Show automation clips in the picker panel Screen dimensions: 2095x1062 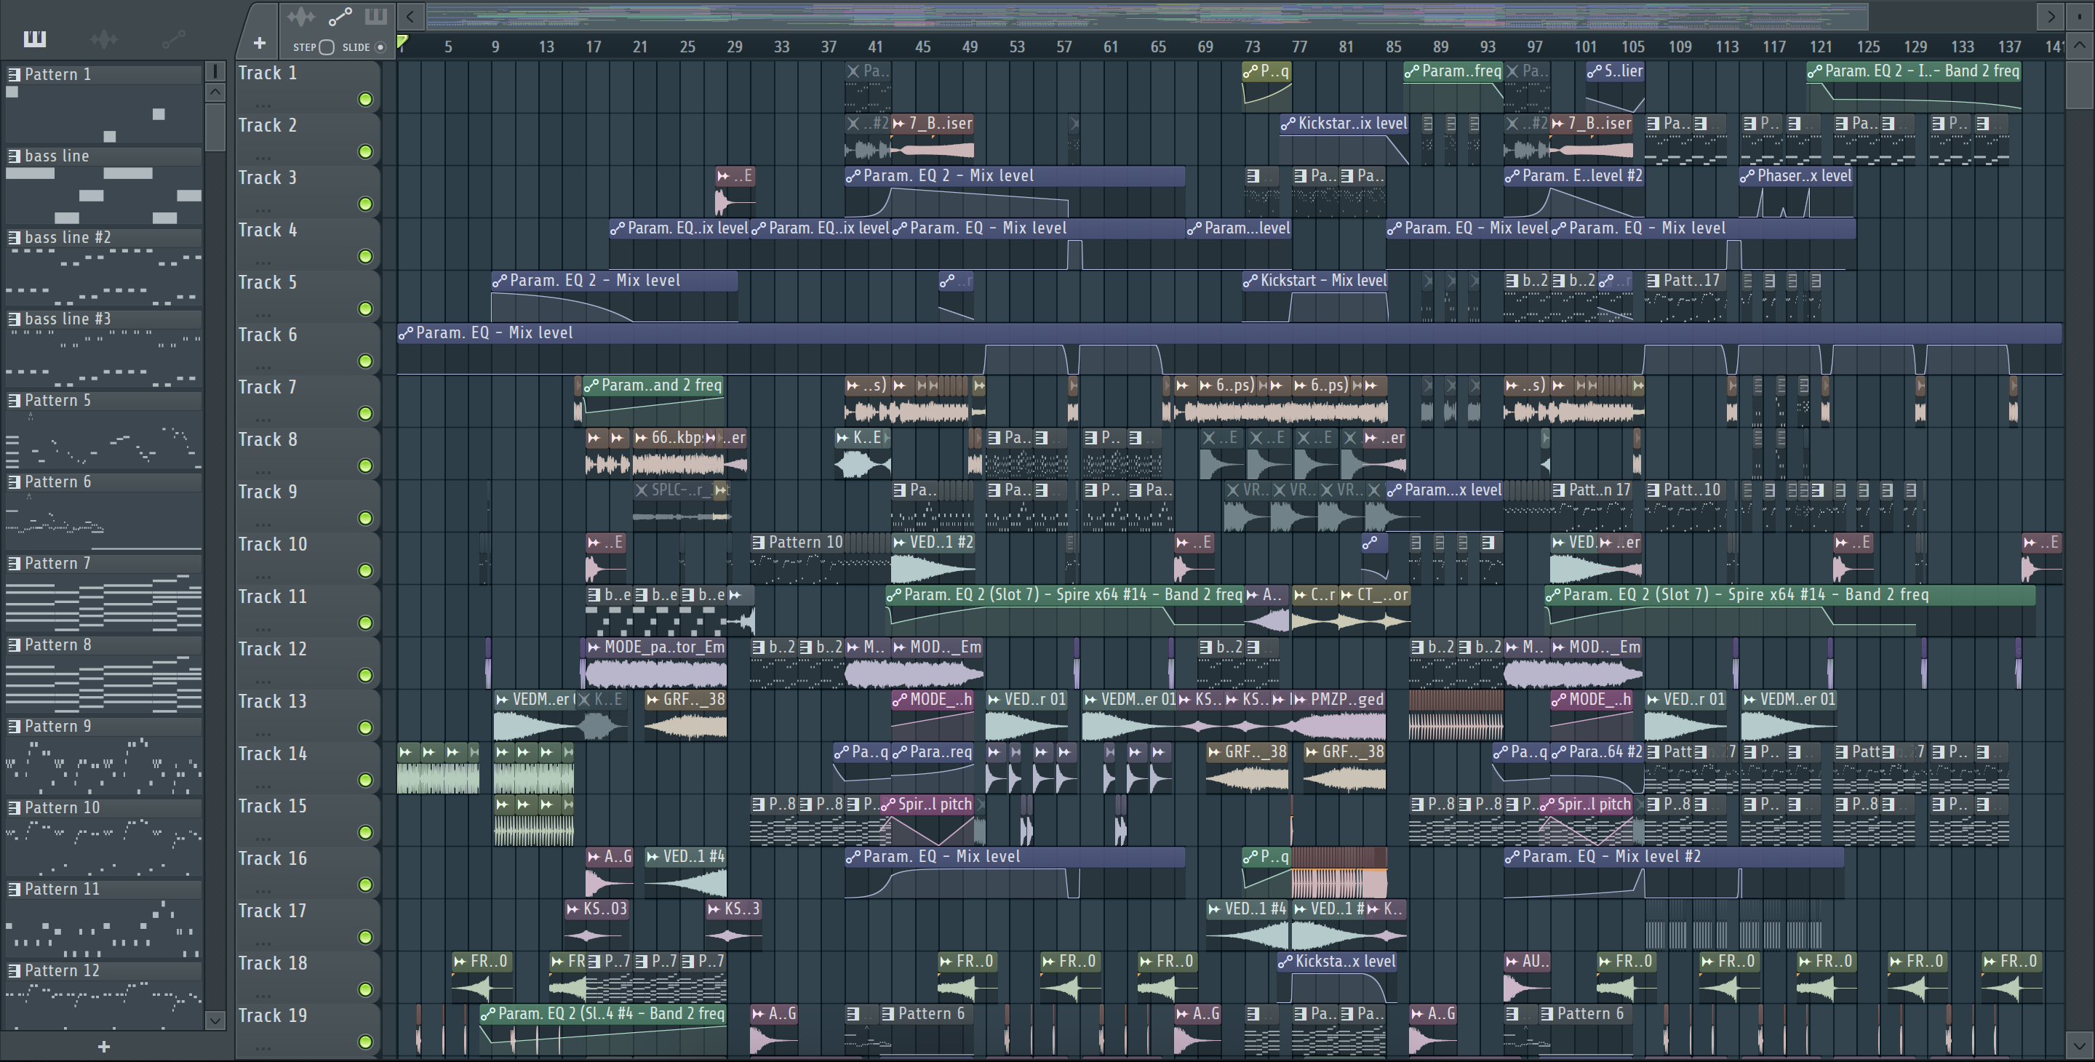pos(173,39)
